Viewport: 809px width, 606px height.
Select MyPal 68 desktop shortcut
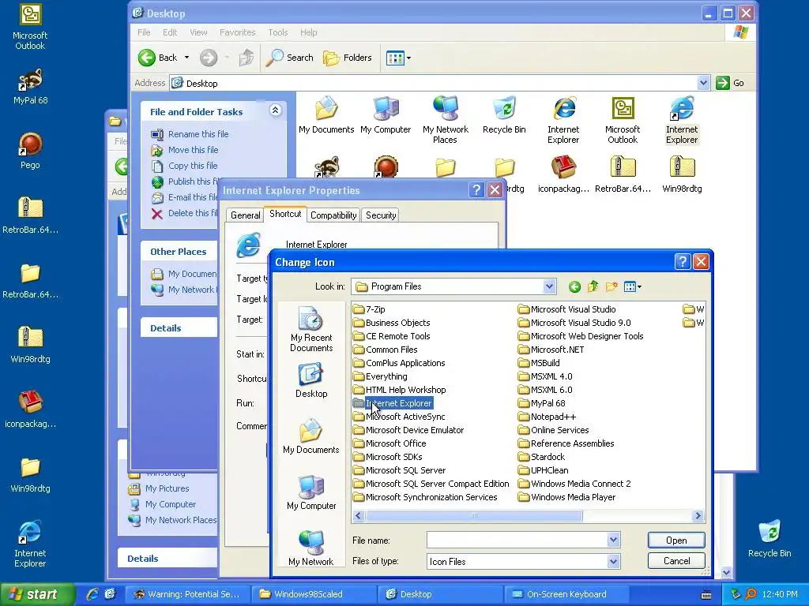(x=31, y=87)
